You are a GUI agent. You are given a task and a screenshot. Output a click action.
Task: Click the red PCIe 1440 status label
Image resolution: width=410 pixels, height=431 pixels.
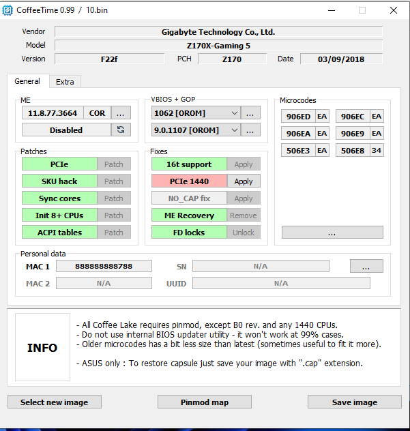(189, 181)
